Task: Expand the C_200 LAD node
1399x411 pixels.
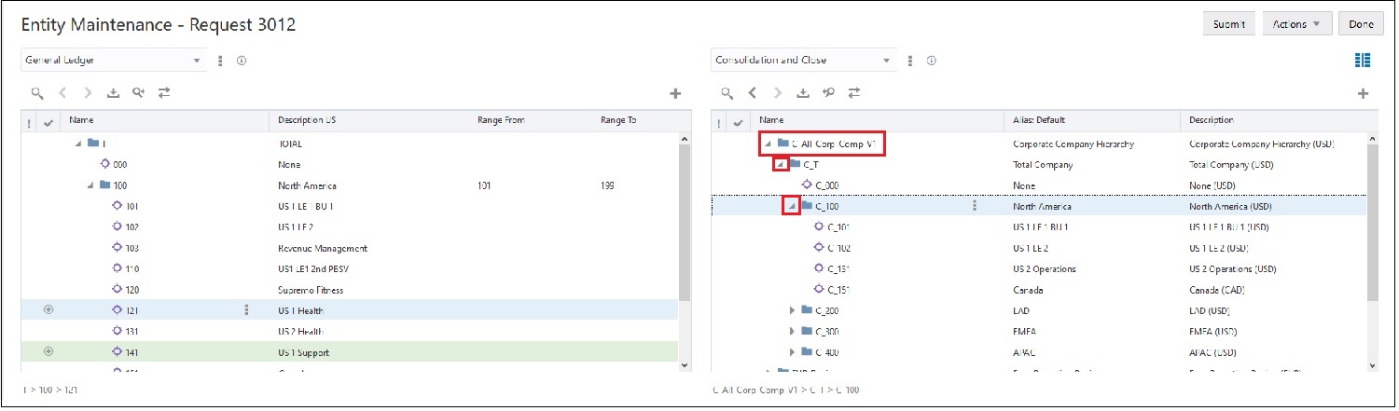Action: 793,309
